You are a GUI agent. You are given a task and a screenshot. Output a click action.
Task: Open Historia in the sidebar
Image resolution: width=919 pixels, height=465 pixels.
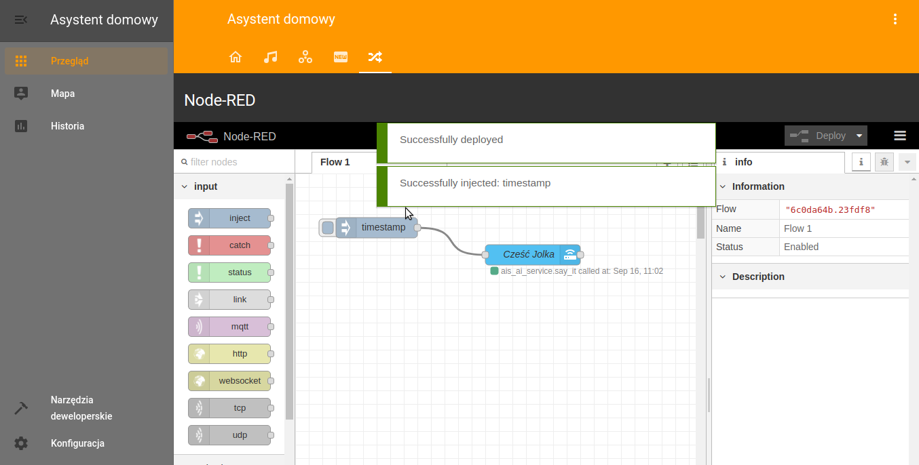86,126
